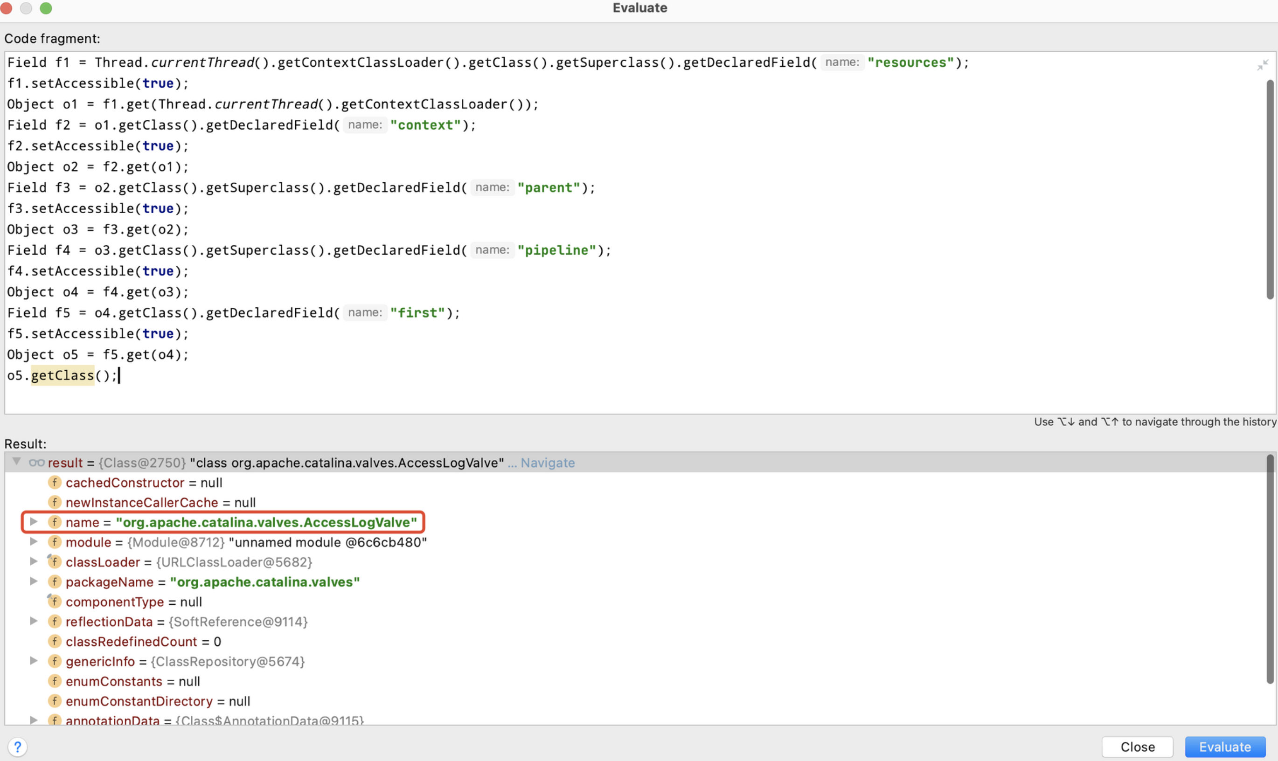Click field icon of componentType row
The width and height of the screenshot is (1278, 761).
(55, 602)
